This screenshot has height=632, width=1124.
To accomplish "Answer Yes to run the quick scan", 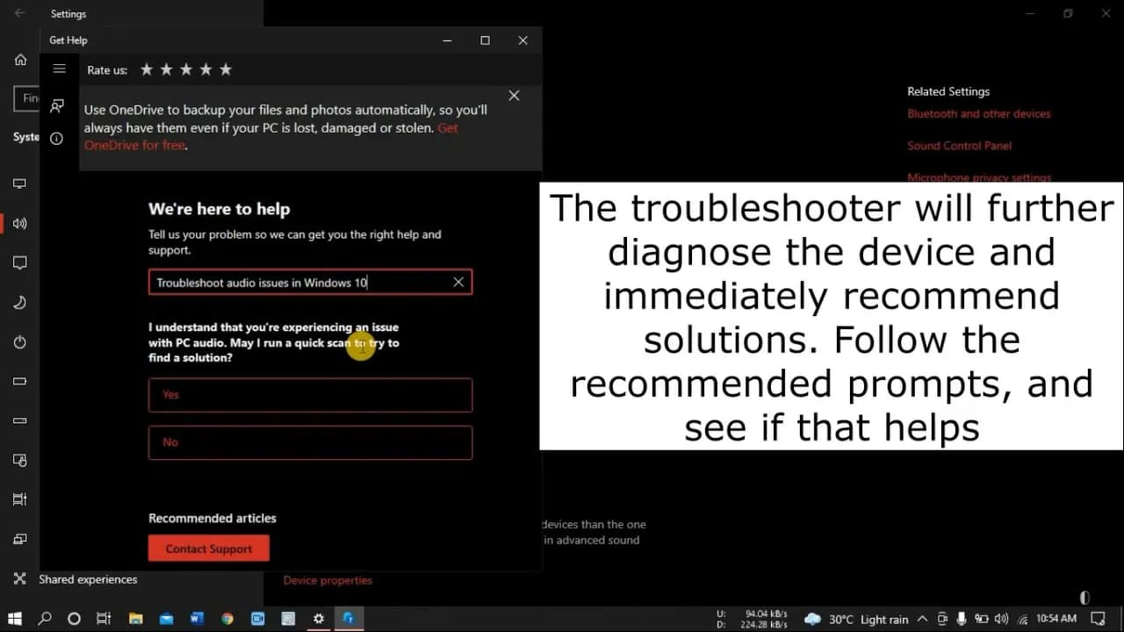I will (310, 395).
